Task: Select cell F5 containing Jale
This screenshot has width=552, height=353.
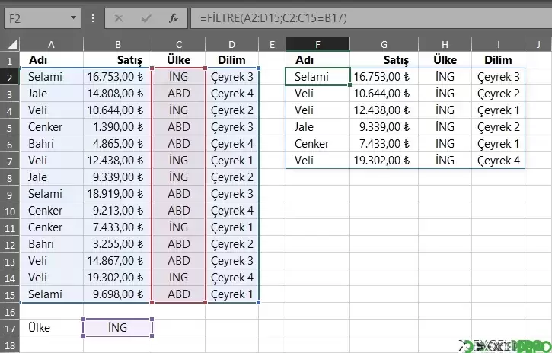Action: coord(318,127)
